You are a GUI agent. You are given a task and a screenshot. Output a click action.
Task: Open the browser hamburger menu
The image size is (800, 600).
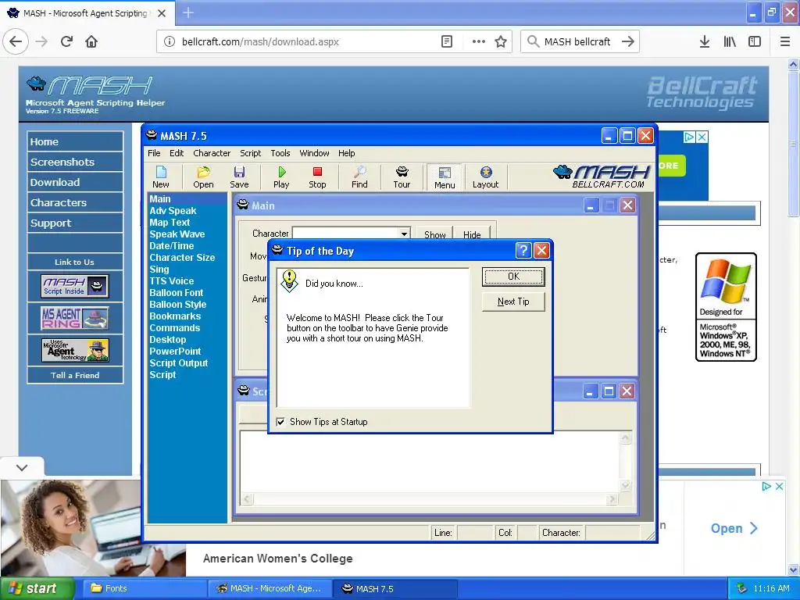tap(785, 41)
